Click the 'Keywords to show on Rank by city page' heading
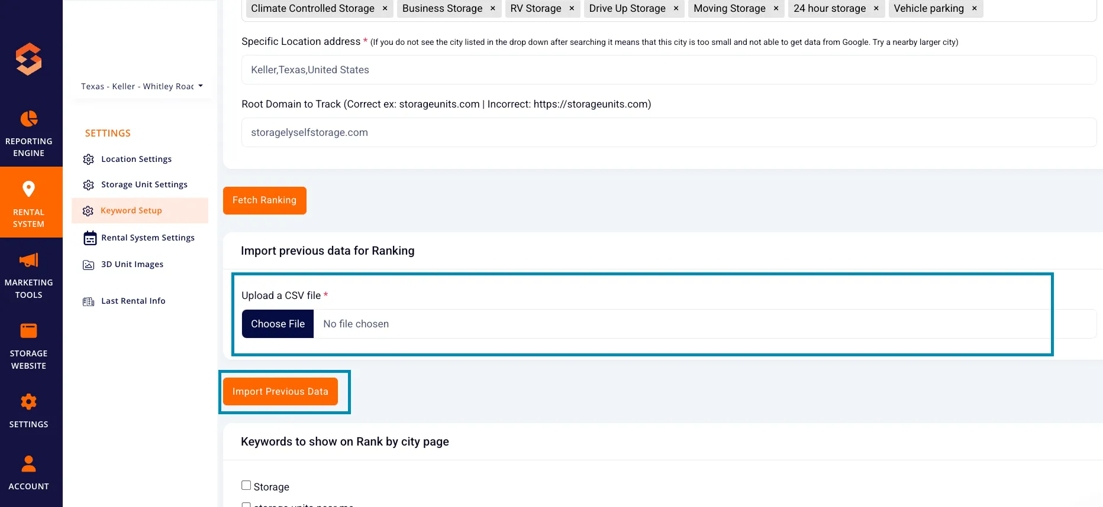Image resolution: width=1103 pixels, height=507 pixels. tap(345, 441)
